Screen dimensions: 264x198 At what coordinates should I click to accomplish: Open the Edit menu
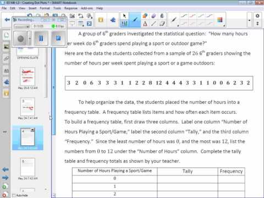[x=13, y=8]
